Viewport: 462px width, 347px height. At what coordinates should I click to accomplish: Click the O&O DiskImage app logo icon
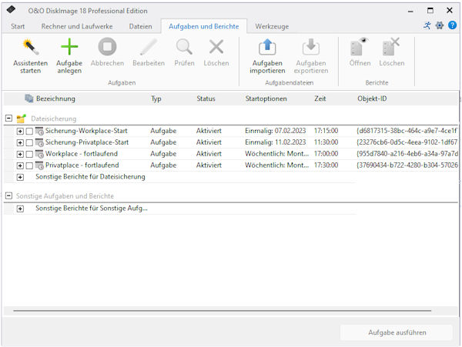coord(12,10)
